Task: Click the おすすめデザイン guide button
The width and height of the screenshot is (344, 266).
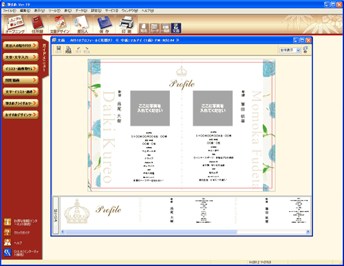Action: tap(21, 115)
